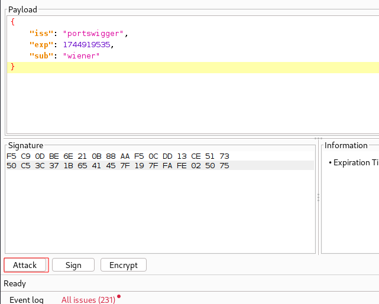Click empty area in the Payload editor
This screenshot has width=379, height=304.
[193, 104]
